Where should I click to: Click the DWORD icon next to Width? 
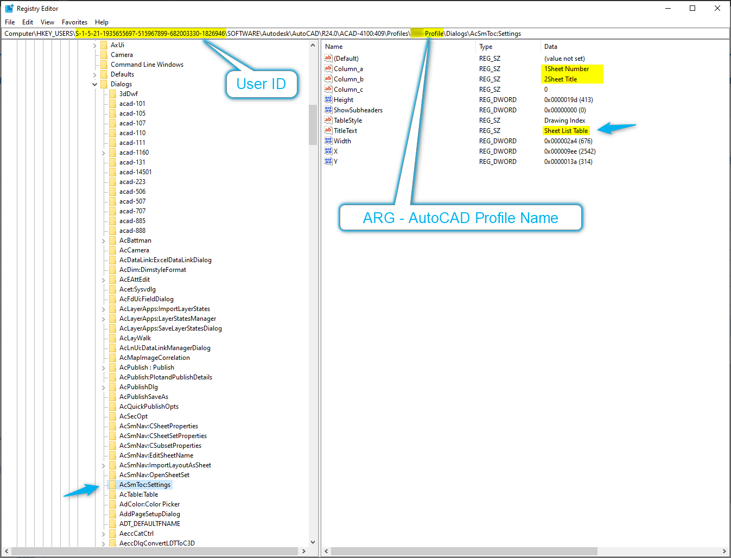coord(328,141)
